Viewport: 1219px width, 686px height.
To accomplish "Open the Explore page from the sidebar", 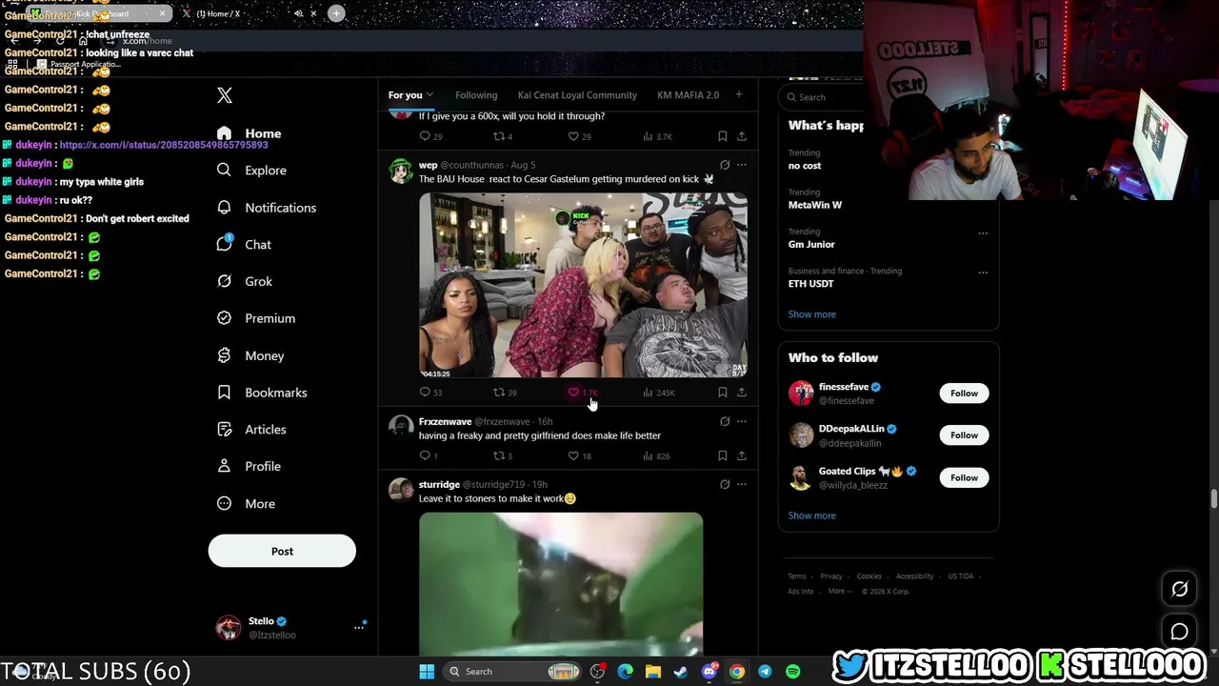I will (251, 171).
